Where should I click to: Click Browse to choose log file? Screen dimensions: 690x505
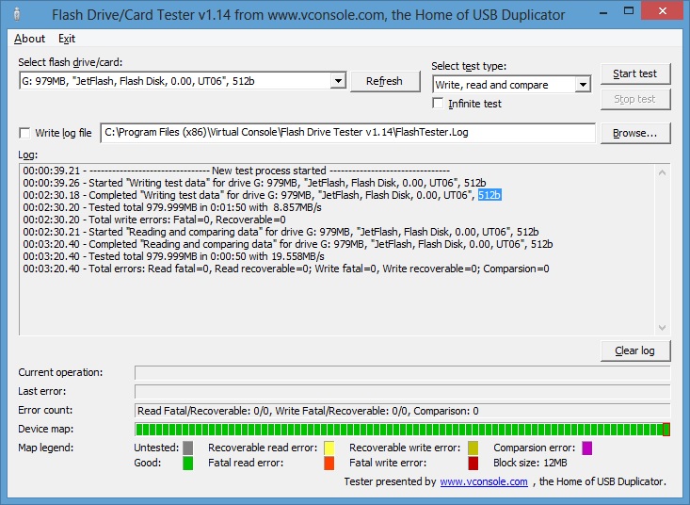click(634, 133)
